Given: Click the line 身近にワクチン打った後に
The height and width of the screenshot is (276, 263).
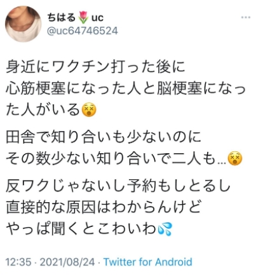Looking at the screenshot, I should (x=95, y=67).
